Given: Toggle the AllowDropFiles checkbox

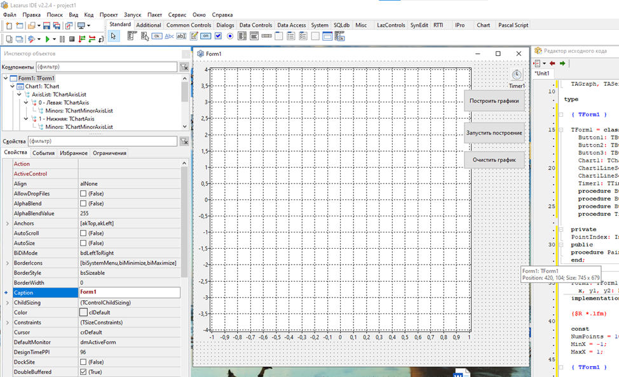Looking at the screenshot, I should click(x=83, y=194).
